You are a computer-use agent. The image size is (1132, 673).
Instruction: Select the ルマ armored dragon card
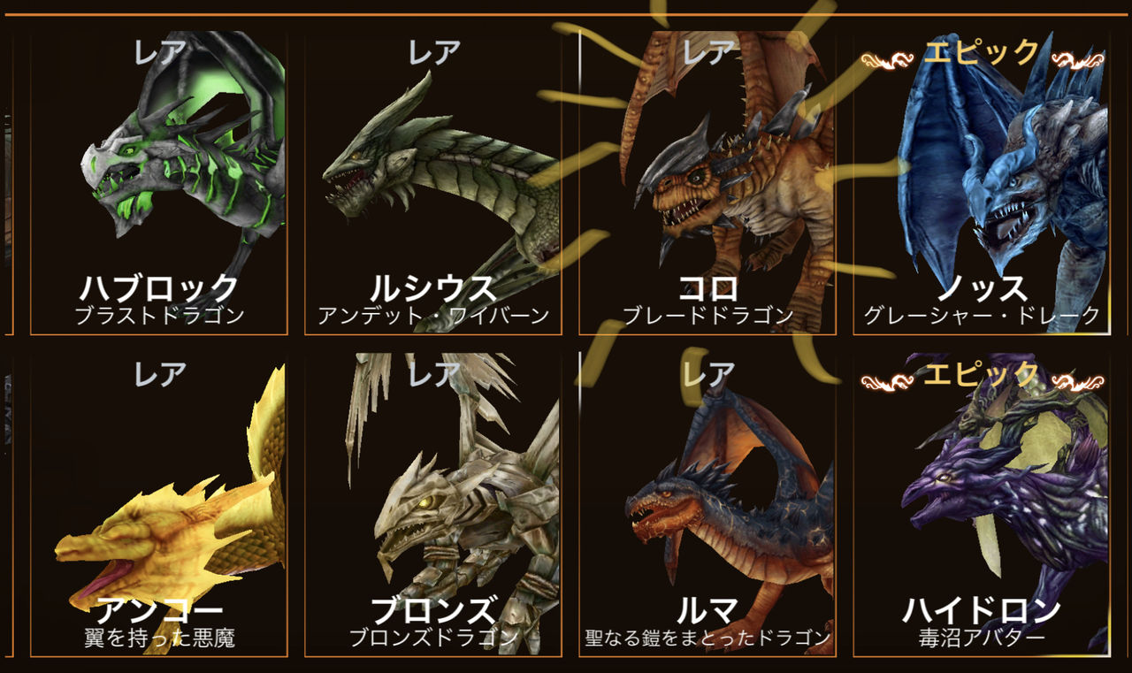[707, 504]
